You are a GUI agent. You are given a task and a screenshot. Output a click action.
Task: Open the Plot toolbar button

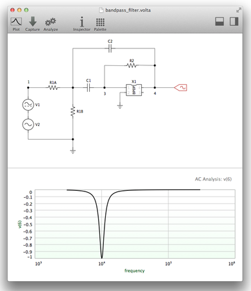click(x=16, y=24)
